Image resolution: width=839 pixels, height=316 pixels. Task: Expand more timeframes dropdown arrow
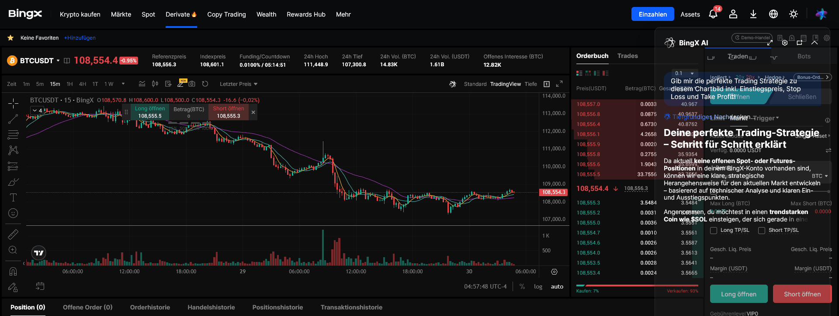pos(123,84)
